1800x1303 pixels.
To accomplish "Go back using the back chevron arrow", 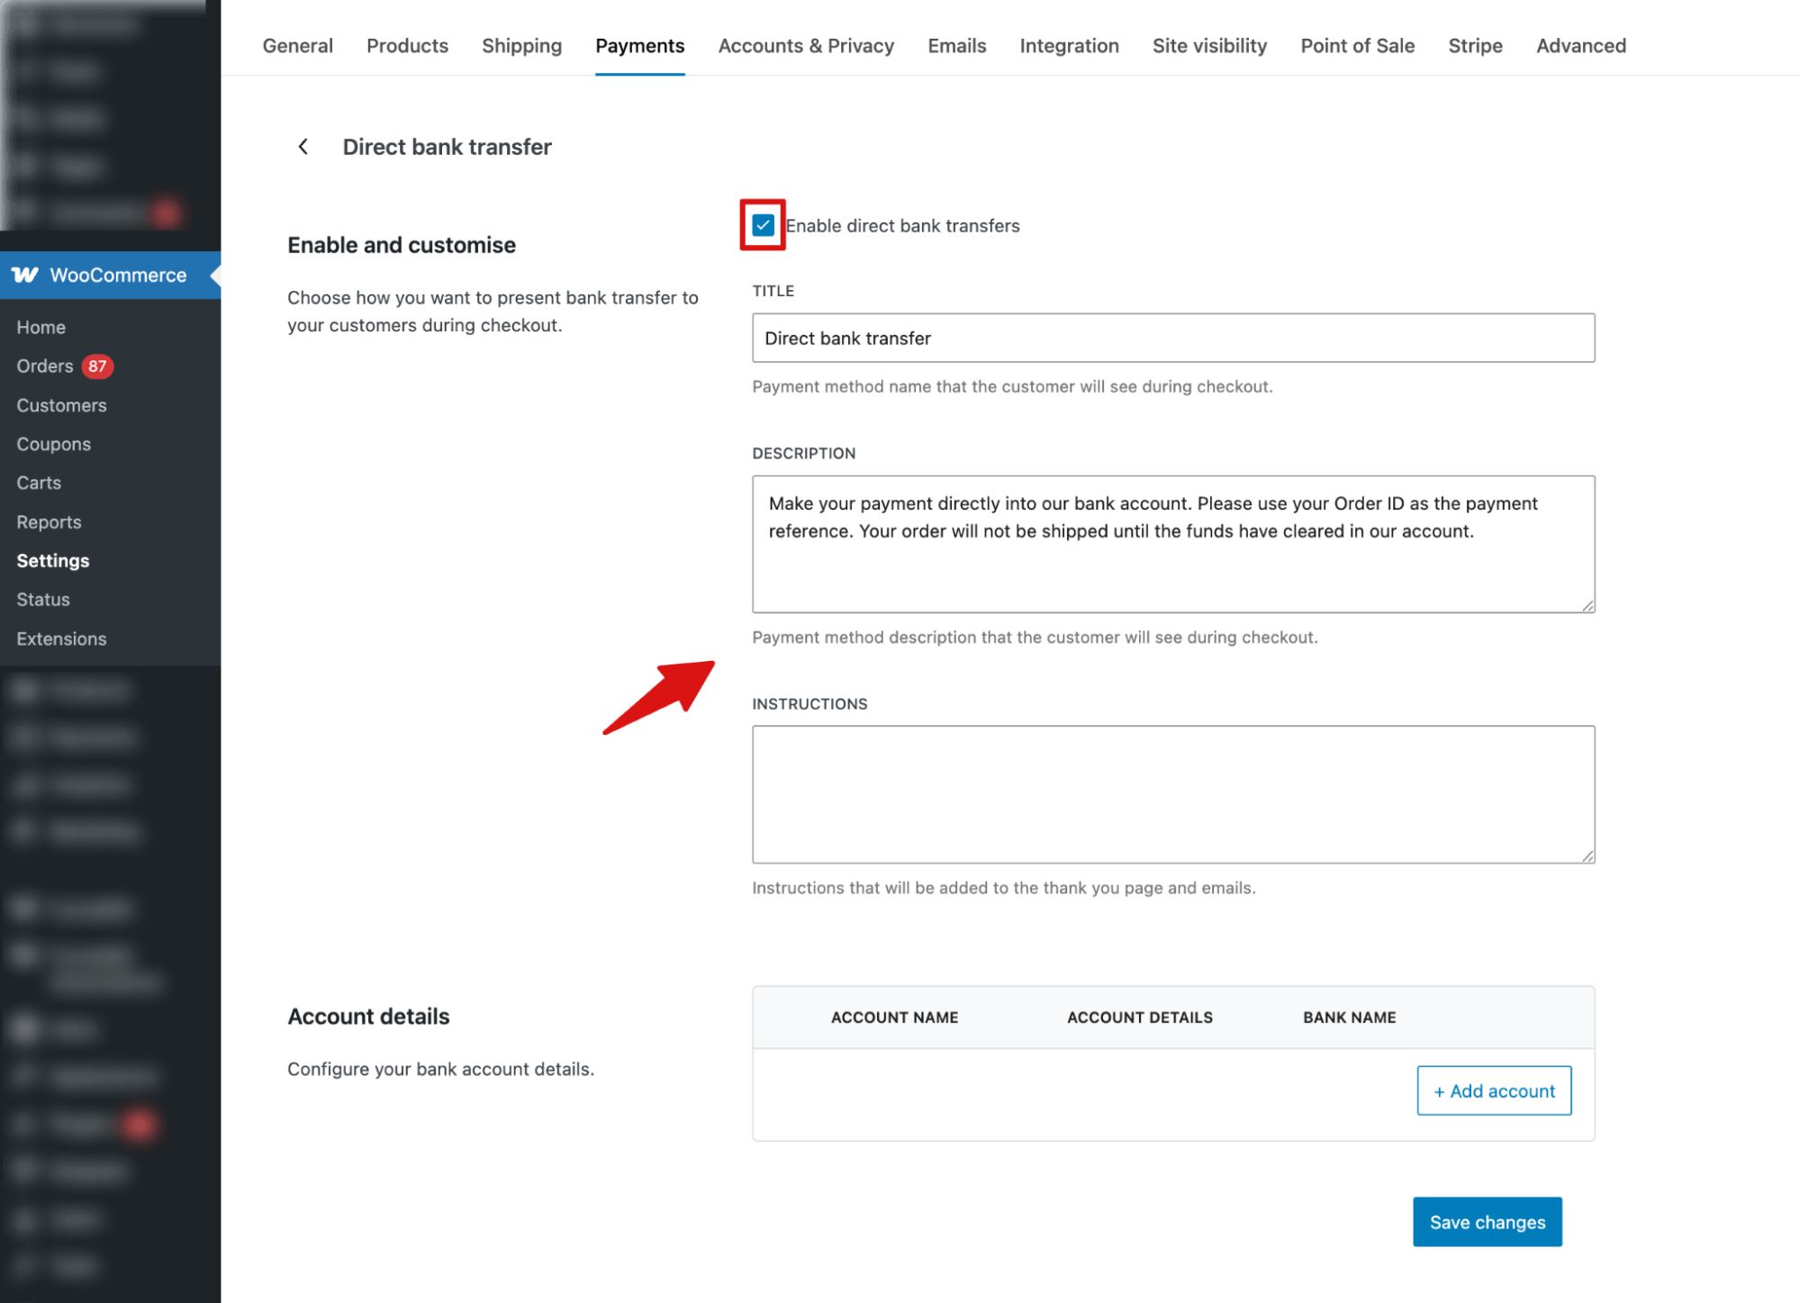I will point(303,146).
